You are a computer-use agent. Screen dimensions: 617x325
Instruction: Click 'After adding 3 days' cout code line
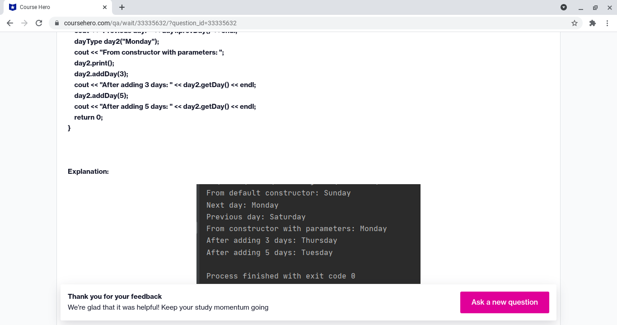coord(165,85)
